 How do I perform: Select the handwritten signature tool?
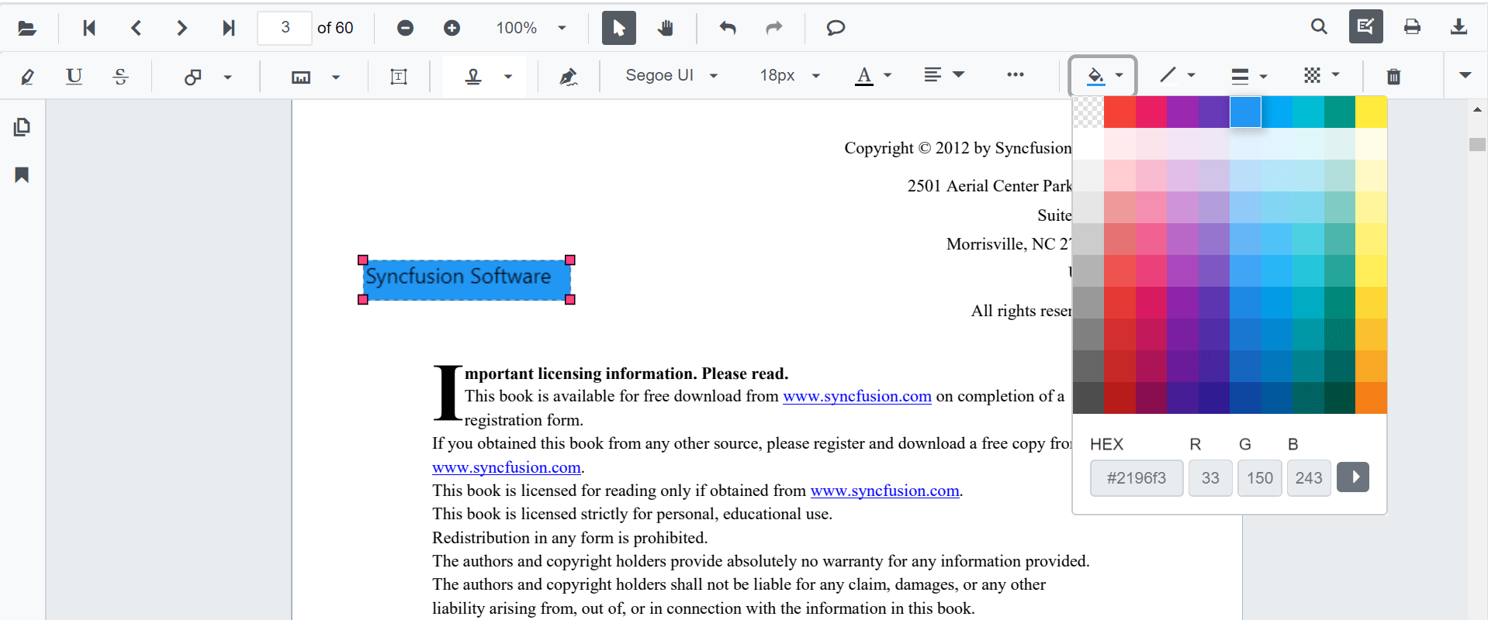click(x=568, y=76)
